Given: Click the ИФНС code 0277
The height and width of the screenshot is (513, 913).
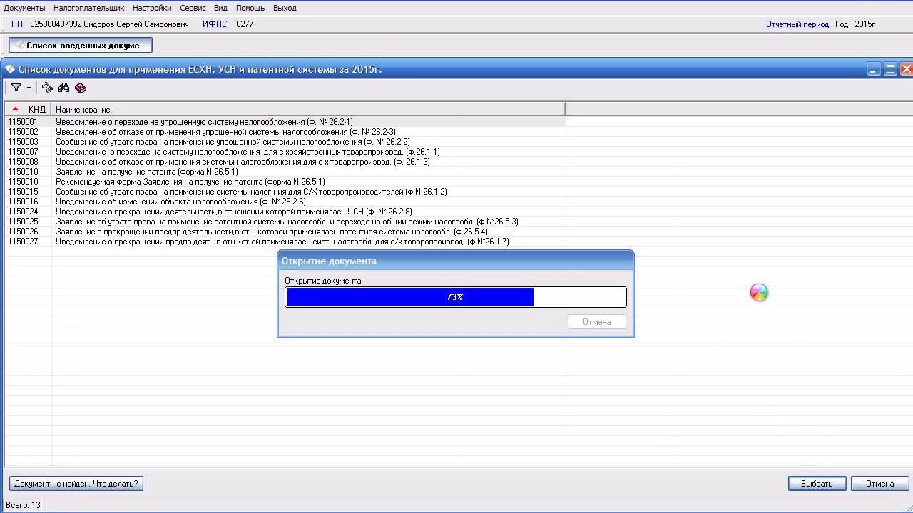Looking at the screenshot, I should (245, 24).
